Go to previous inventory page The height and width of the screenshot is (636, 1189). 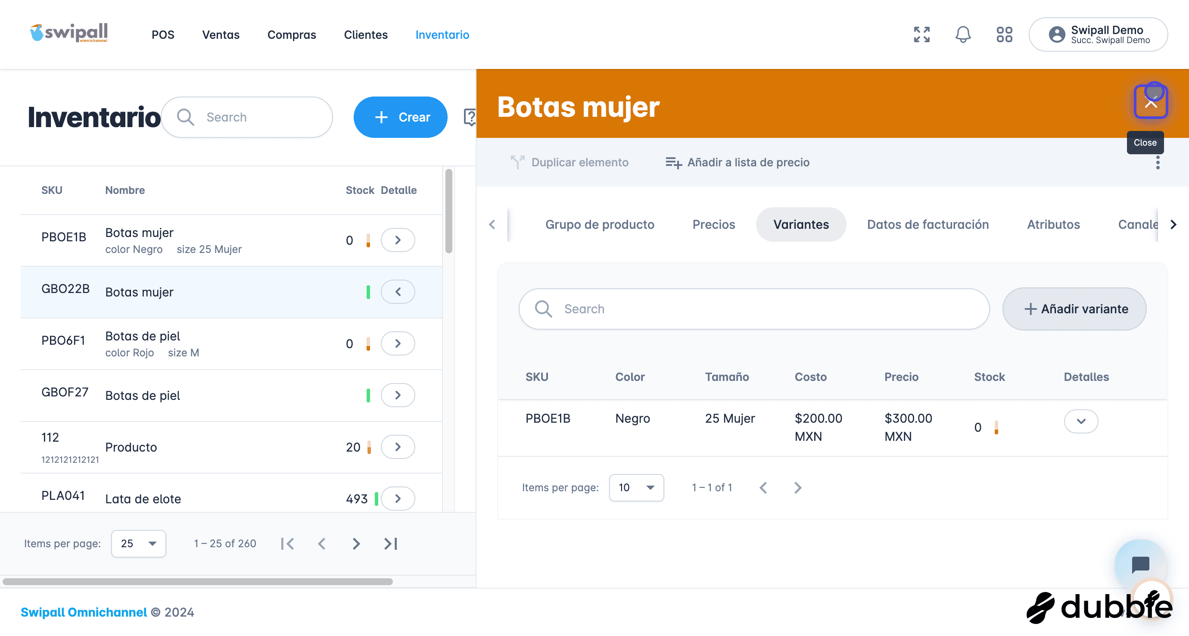[x=322, y=544]
